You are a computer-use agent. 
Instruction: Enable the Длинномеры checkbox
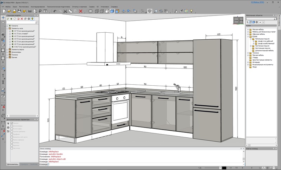coord(12,126)
